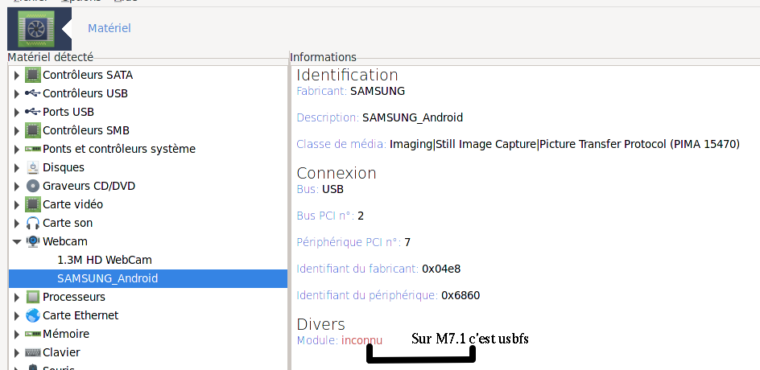Click the Contrôleurs USB icon
The width and height of the screenshot is (760, 370).
click(33, 93)
